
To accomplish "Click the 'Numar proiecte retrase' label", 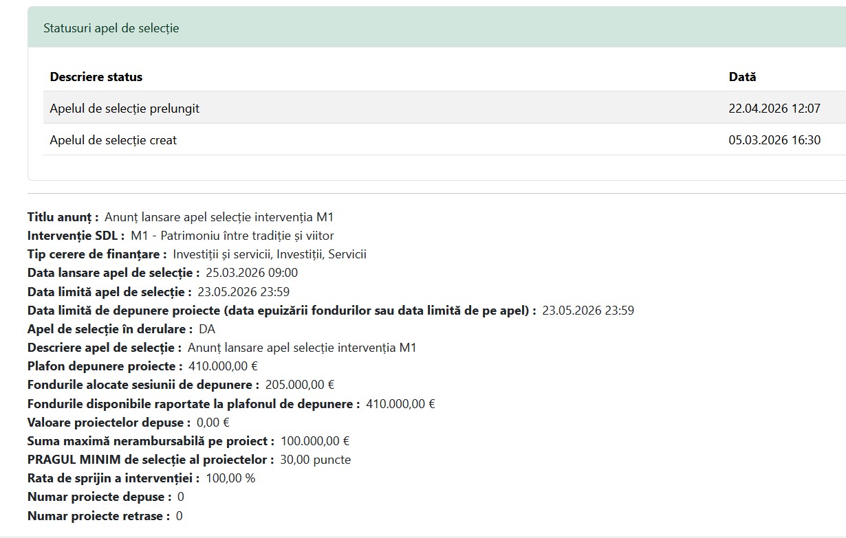I will 98,516.
